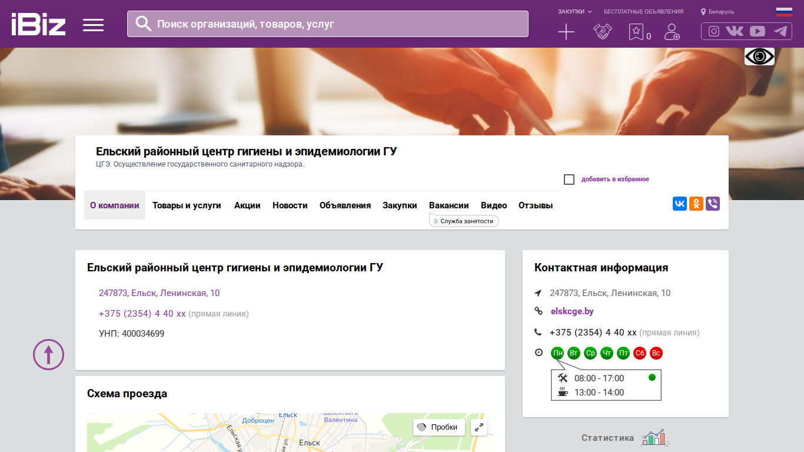Select the О компании tab

click(115, 205)
